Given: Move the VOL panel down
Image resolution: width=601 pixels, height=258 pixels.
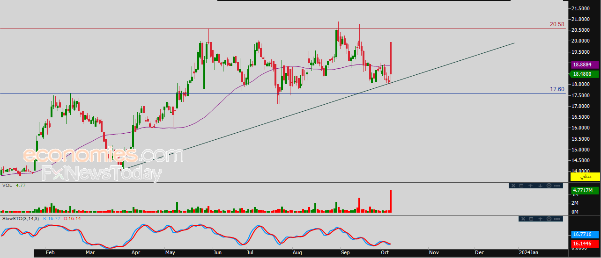Looking at the screenshot, I should coord(540,186).
